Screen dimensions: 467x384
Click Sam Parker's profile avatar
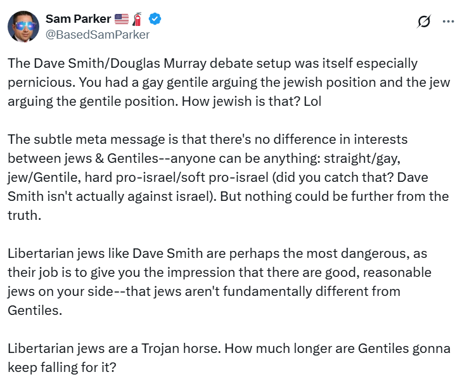(23, 26)
